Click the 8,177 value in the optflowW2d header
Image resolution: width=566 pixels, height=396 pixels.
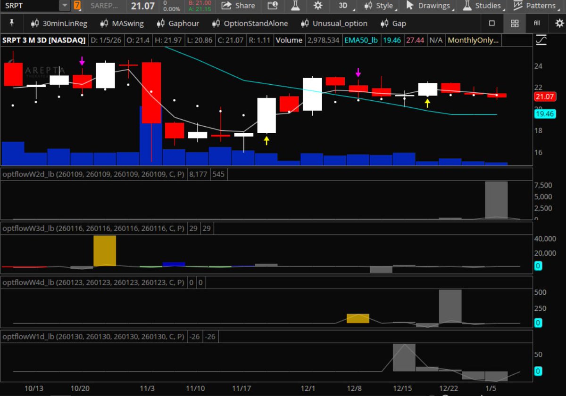coord(199,174)
